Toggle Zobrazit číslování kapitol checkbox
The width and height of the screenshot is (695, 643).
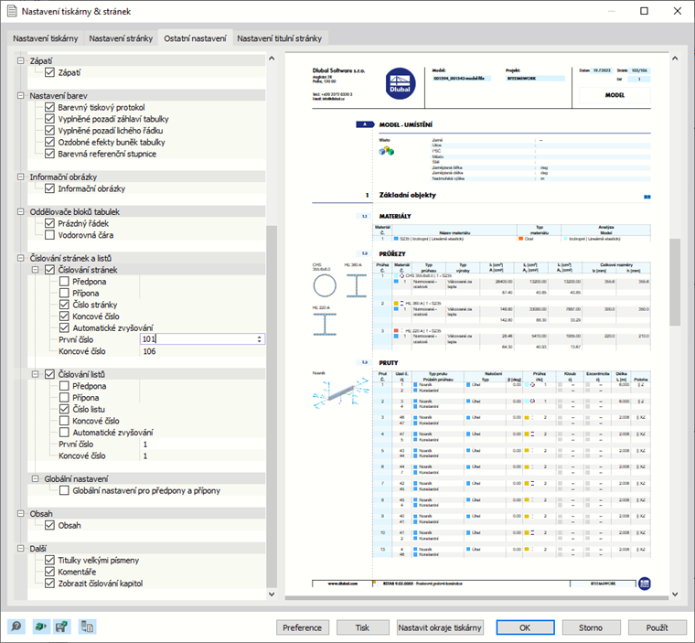tap(49, 584)
